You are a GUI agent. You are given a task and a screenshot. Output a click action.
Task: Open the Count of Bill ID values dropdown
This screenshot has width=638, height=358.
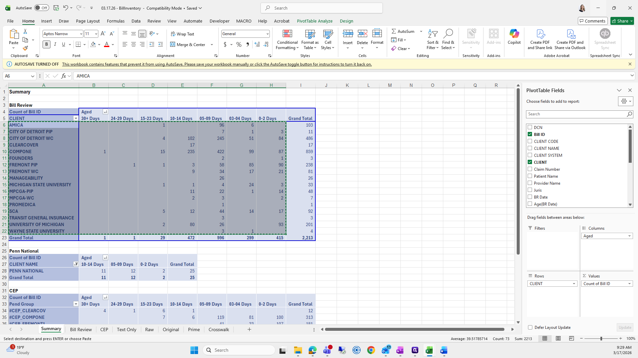(629, 284)
